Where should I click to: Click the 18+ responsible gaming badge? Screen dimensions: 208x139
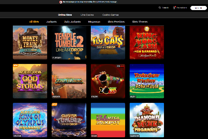point(61,2)
